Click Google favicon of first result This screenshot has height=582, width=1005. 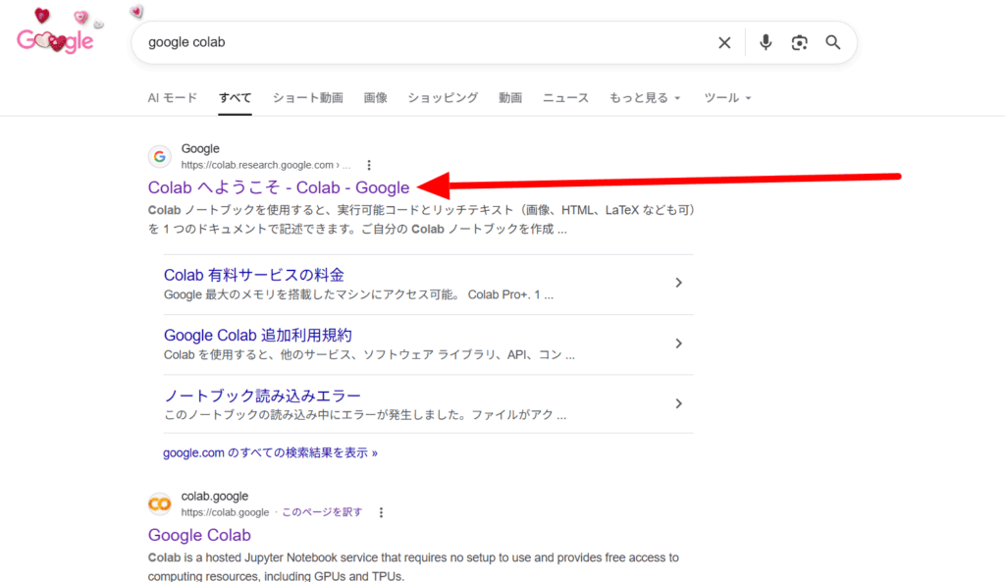click(x=159, y=157)
